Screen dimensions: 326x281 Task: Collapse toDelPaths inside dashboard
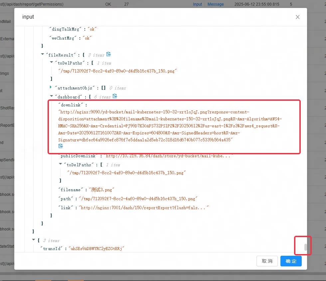pyautogui.click(x=61, y=164)
